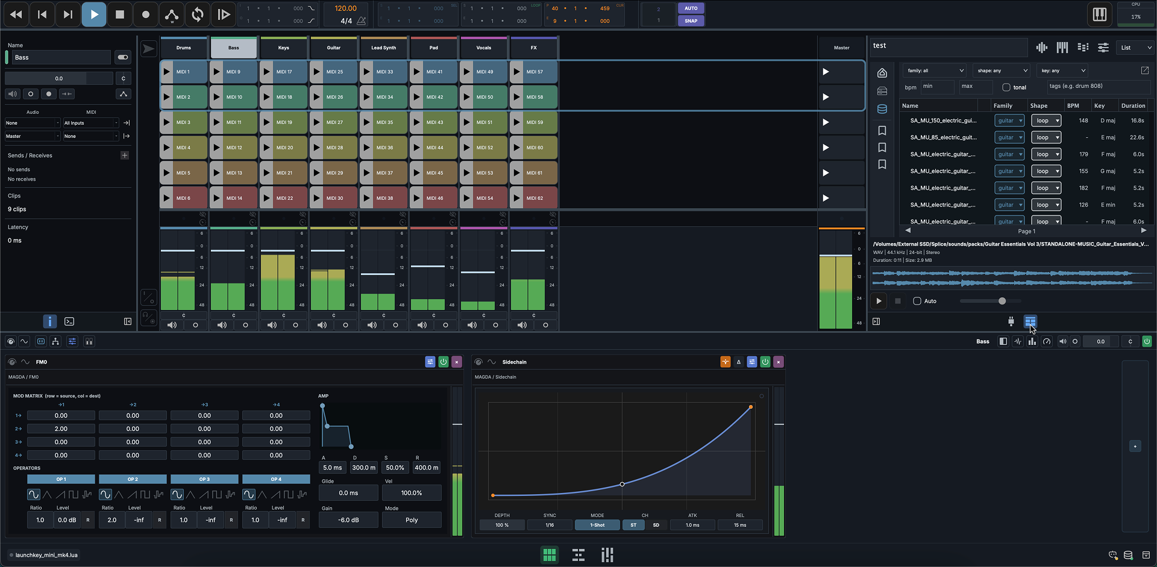
Task: Click the rewind transport button
Action: pyautogui.click(x=16, y=14)
